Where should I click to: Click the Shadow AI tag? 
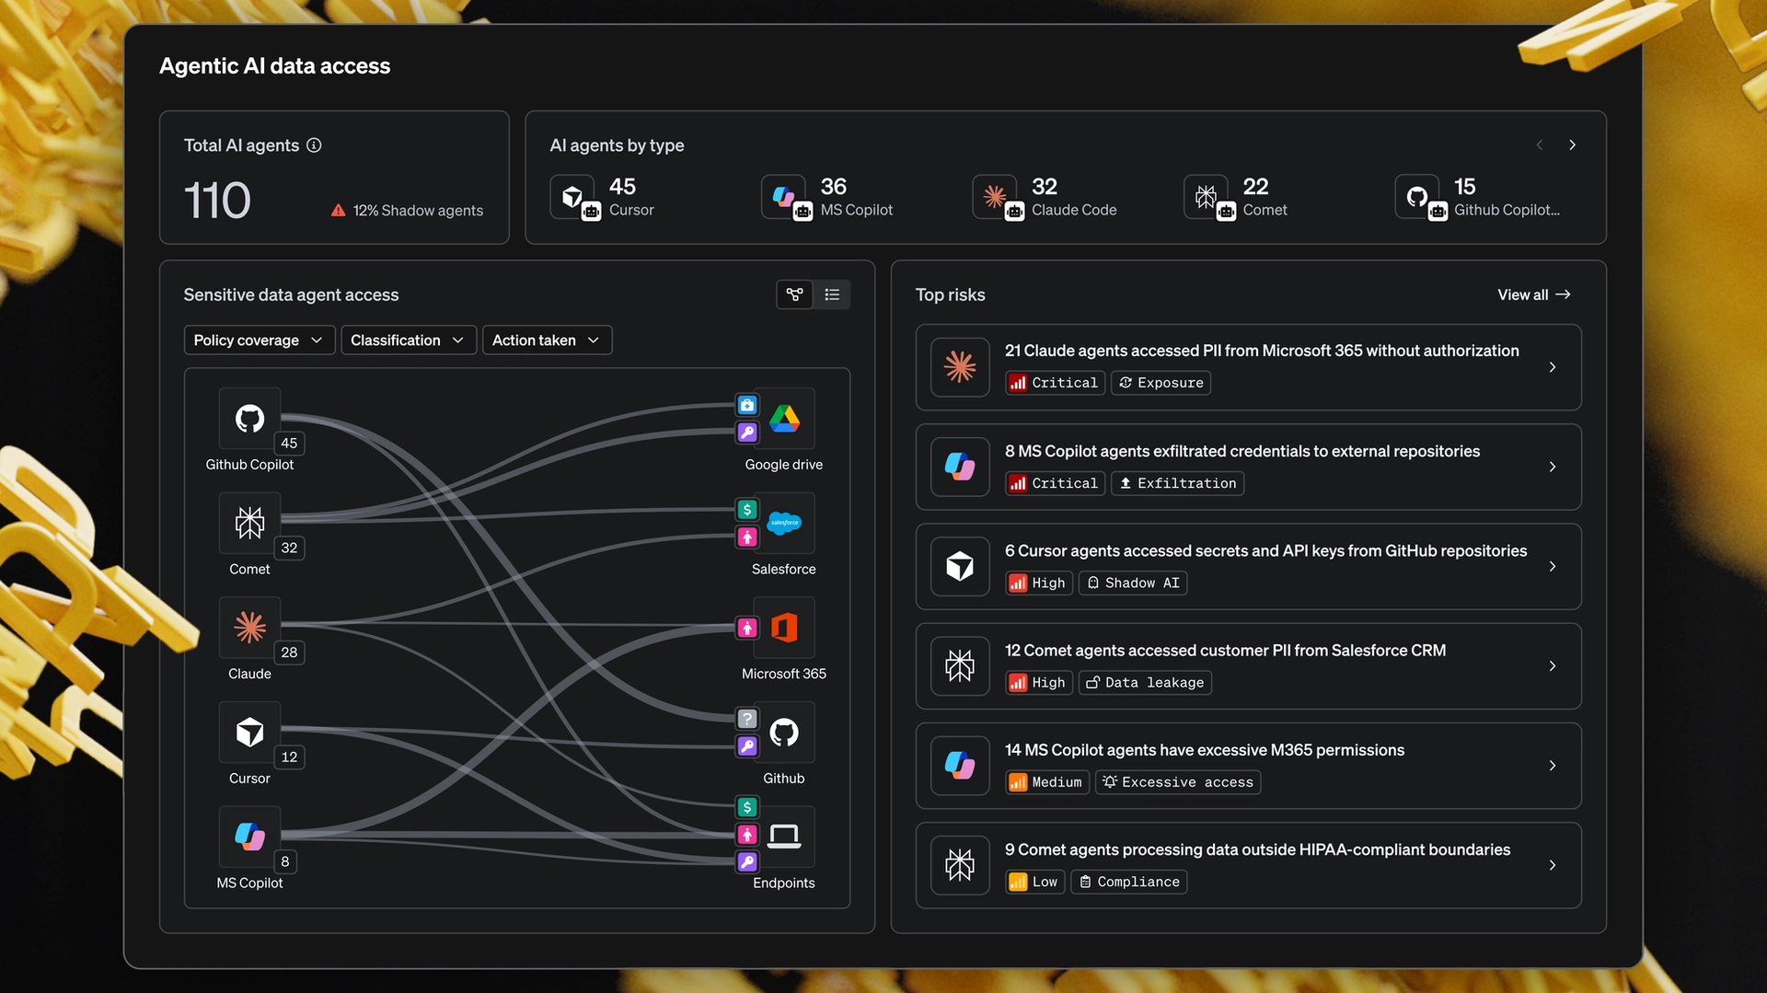click(1132, 583)
